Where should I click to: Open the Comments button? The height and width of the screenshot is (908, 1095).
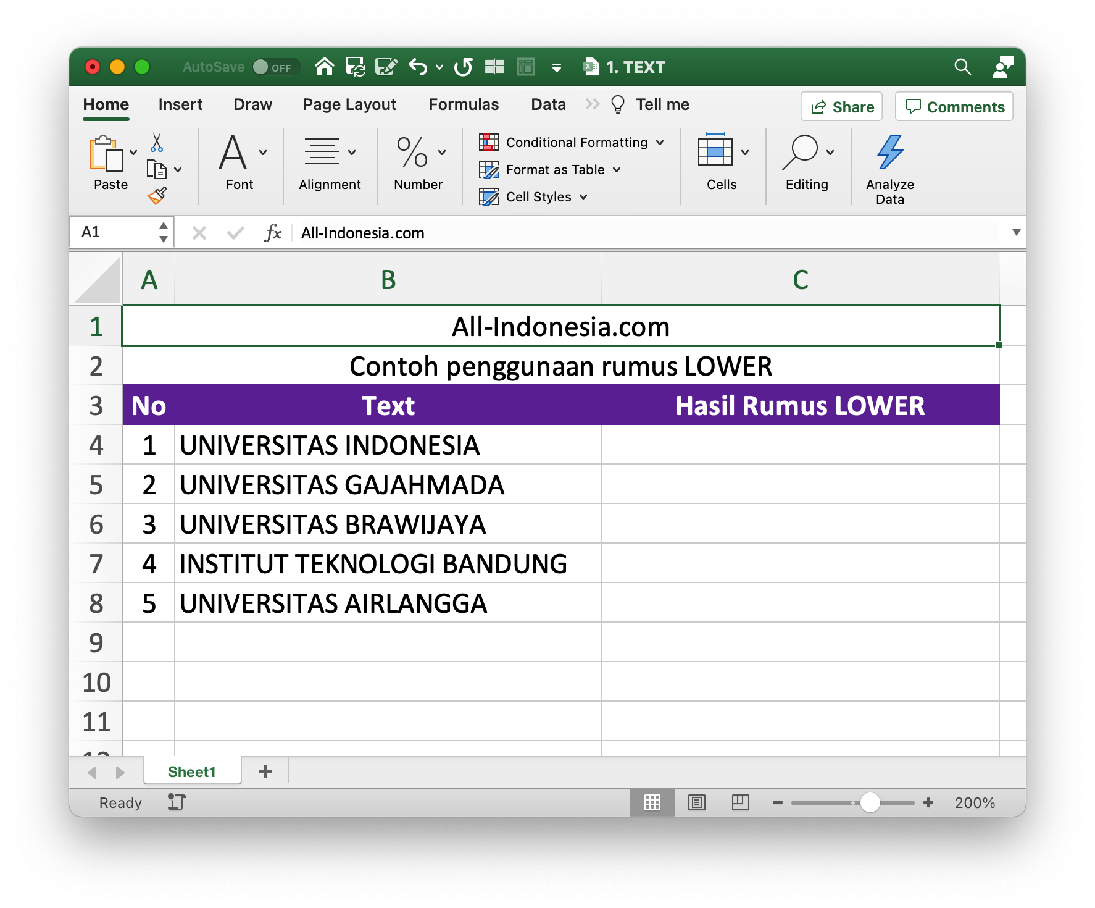[954, 107]
